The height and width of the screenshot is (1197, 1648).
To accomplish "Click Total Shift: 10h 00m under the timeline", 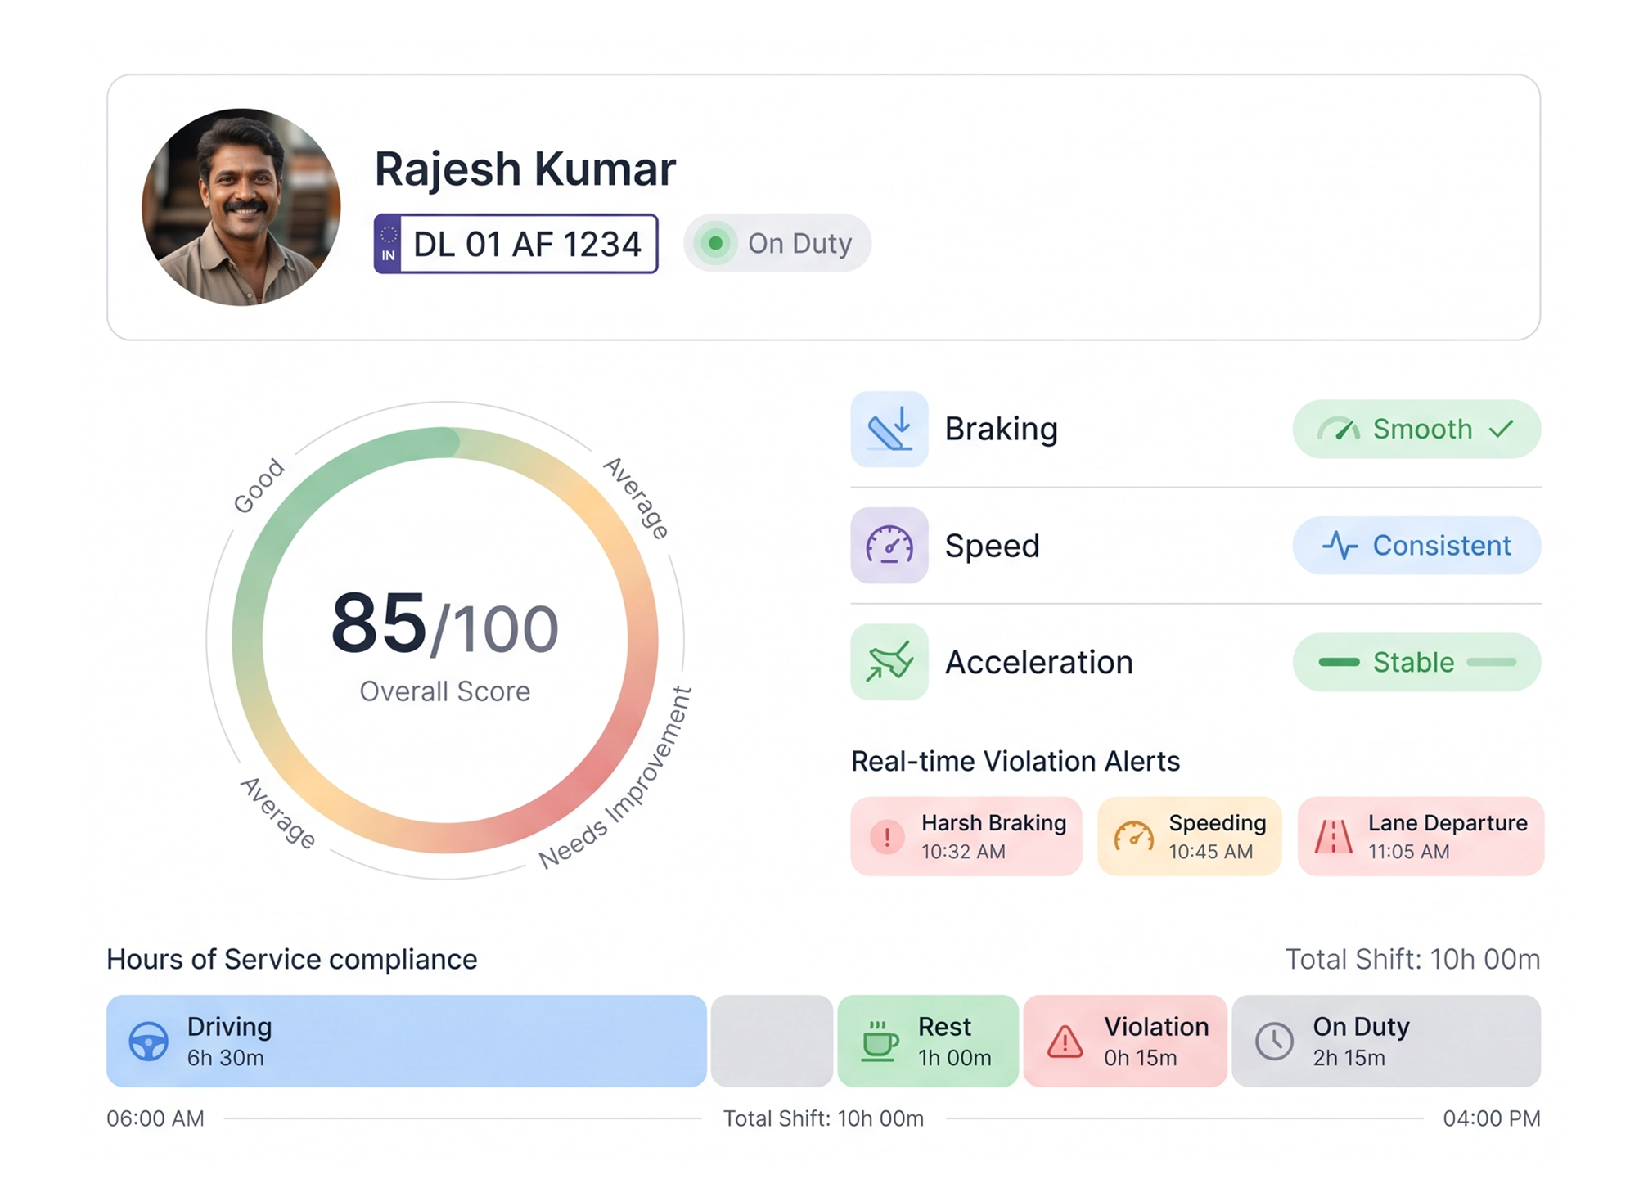I will [x=823, y=1118].
